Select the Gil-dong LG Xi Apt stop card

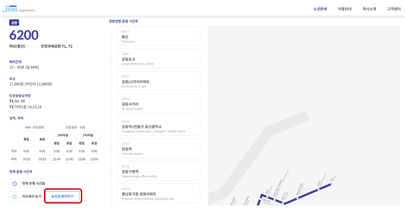pos(159,81)
